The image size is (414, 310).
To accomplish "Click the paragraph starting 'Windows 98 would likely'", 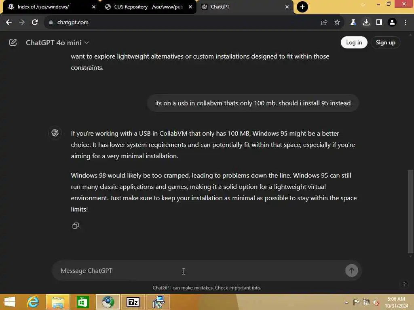I will [213, 192].
